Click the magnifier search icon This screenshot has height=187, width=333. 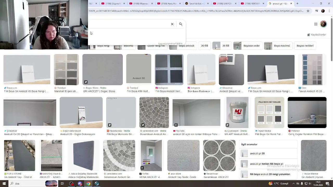[181, 24]
